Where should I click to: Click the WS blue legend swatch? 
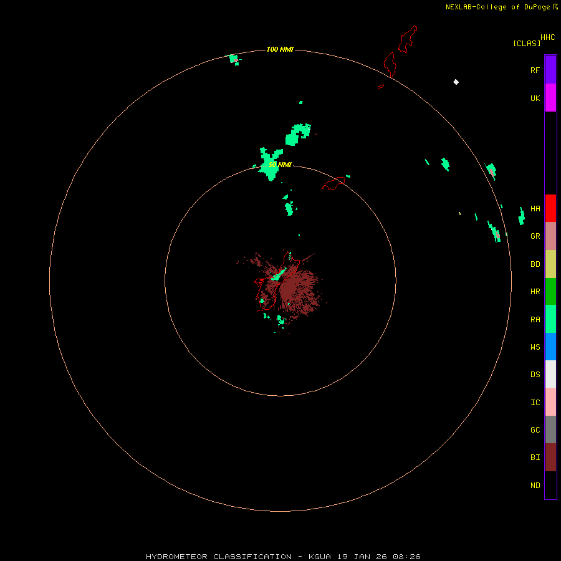[x=550, y=347]
